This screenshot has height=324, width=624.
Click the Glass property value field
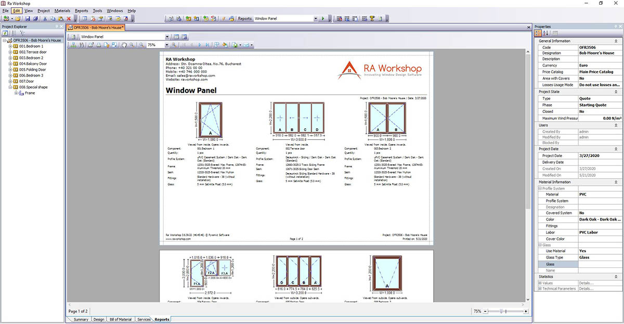point(599,264)
